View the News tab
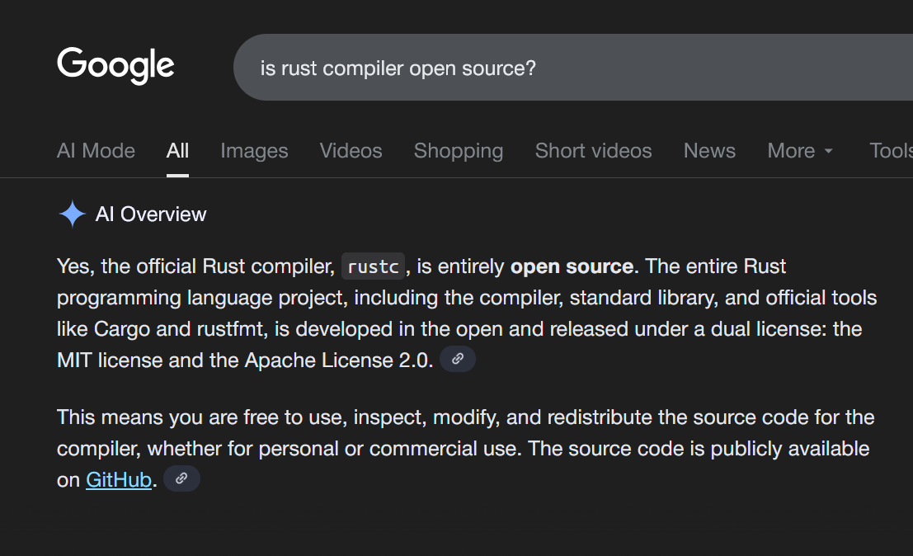The image size is (913, 556). tap(709, 151)
